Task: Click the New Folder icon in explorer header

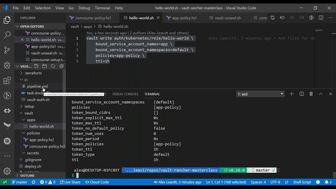Action: tap(44, 66)
